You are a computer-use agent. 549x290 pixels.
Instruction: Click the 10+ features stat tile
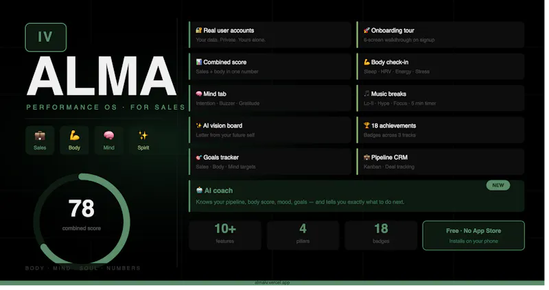pos(225,235)
